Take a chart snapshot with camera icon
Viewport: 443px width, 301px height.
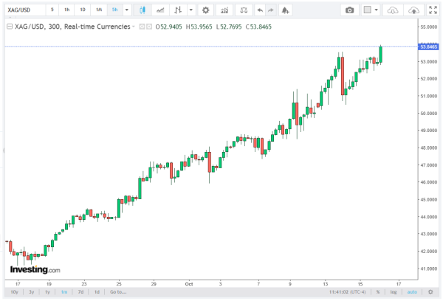[350, 10]
